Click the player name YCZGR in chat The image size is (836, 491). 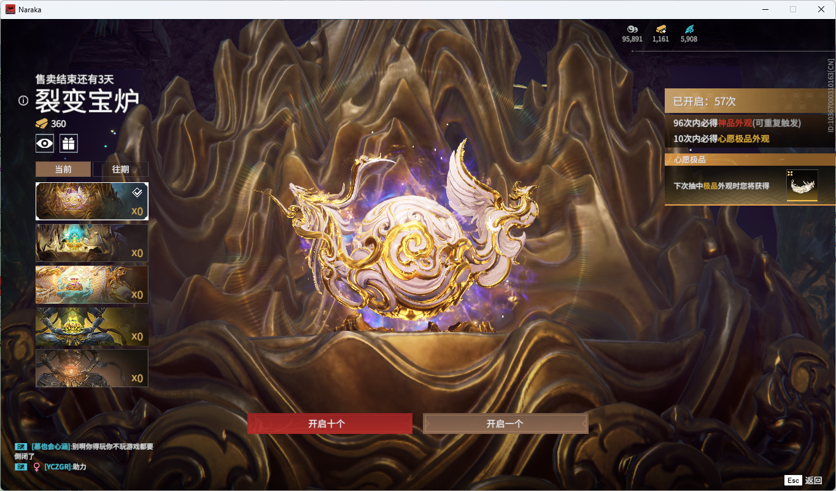click(x=58, y=467)
